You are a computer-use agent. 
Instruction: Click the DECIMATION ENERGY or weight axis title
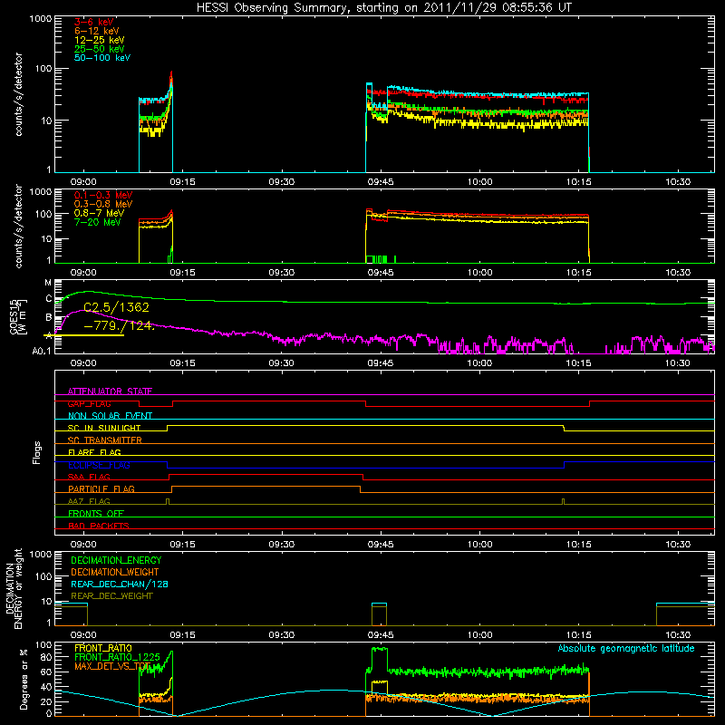[x=14, y=588]
